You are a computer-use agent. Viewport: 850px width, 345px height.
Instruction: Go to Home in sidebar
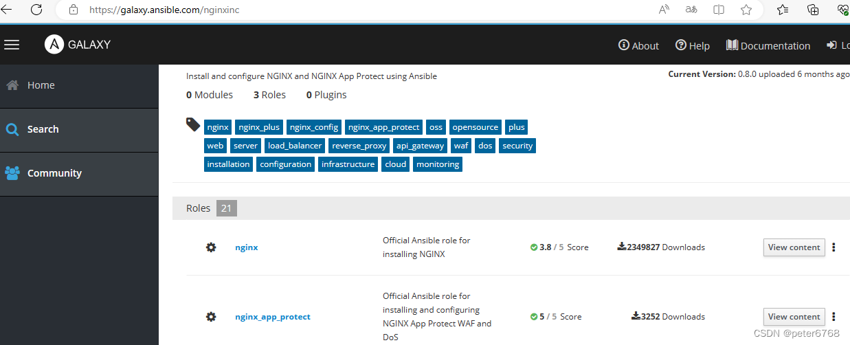[x=79, y=85]
